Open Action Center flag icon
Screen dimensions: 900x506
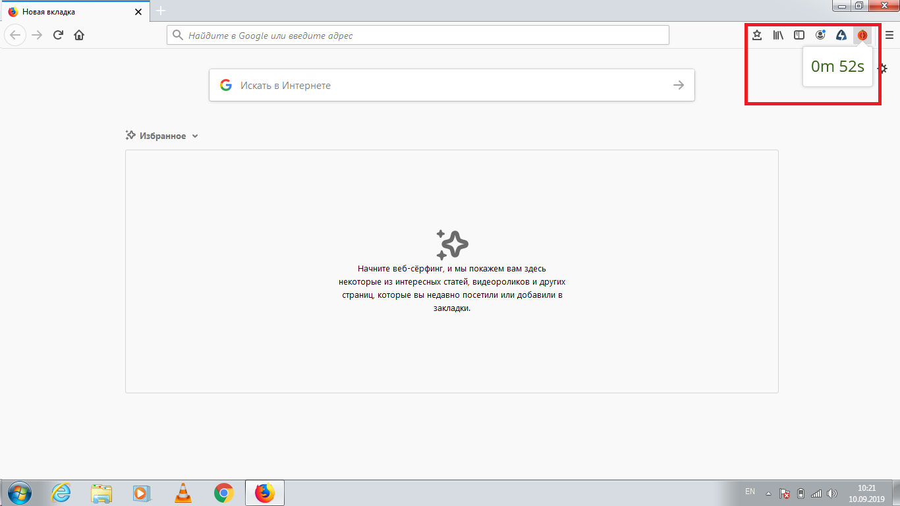pyautogui.click(x=785, y=493)
